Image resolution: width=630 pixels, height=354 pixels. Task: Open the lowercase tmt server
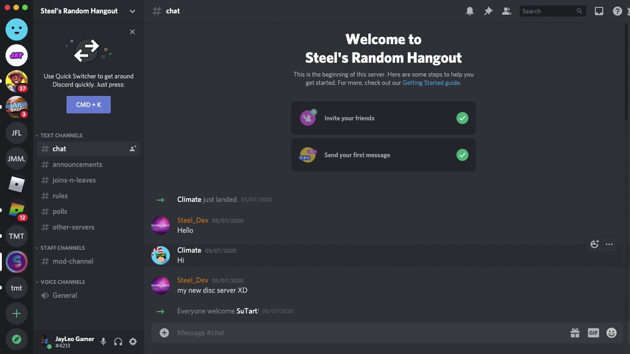pyautogui.click(x=17, y=288)
